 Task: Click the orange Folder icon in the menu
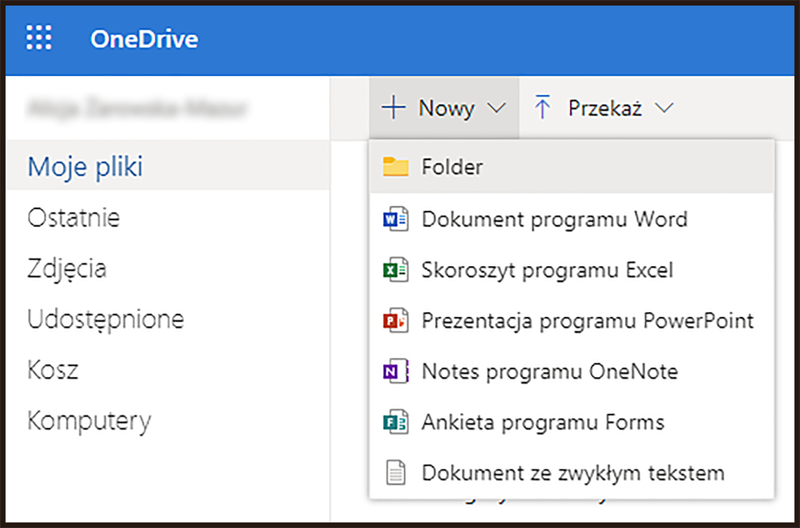click(396, 166)
